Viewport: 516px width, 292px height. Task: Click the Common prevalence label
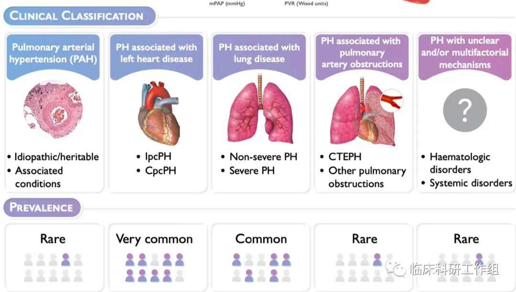point(261,239)
